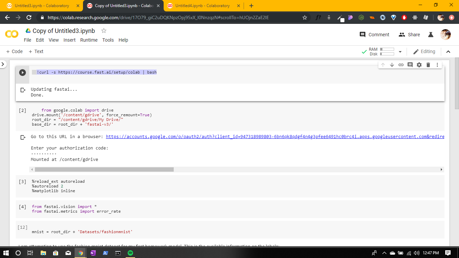Collapse the Colab header with chevron
The width and height of the screenshot is (459, 258).
tap(448, 52)
